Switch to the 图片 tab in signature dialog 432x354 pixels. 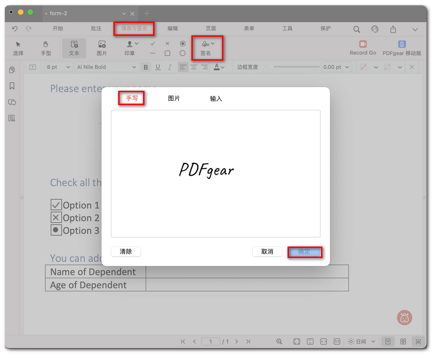point(174,98)
